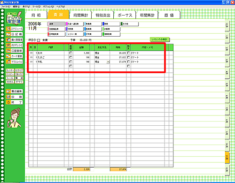
Task: Click the 牛乳 item cell
Action: coord(51,62)
